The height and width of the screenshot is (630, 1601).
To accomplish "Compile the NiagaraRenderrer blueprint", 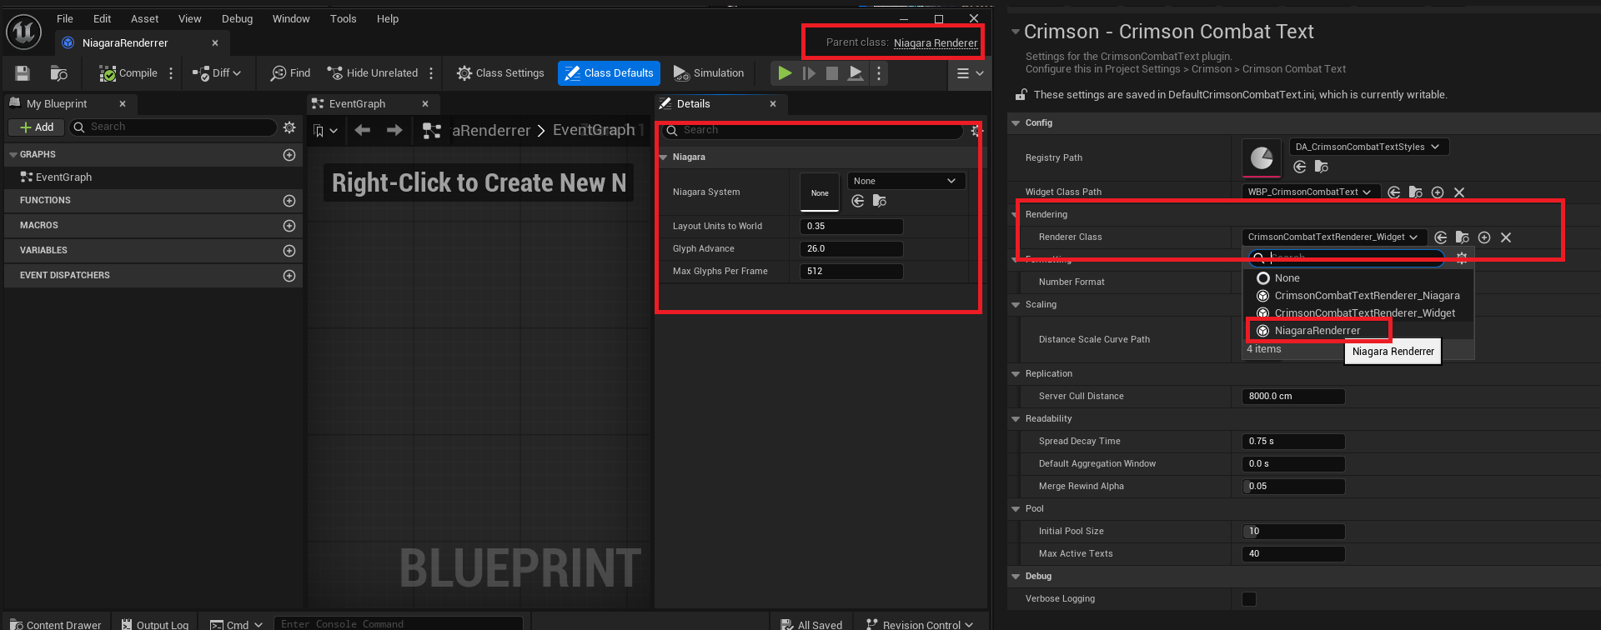I will [x=128, y=73].
